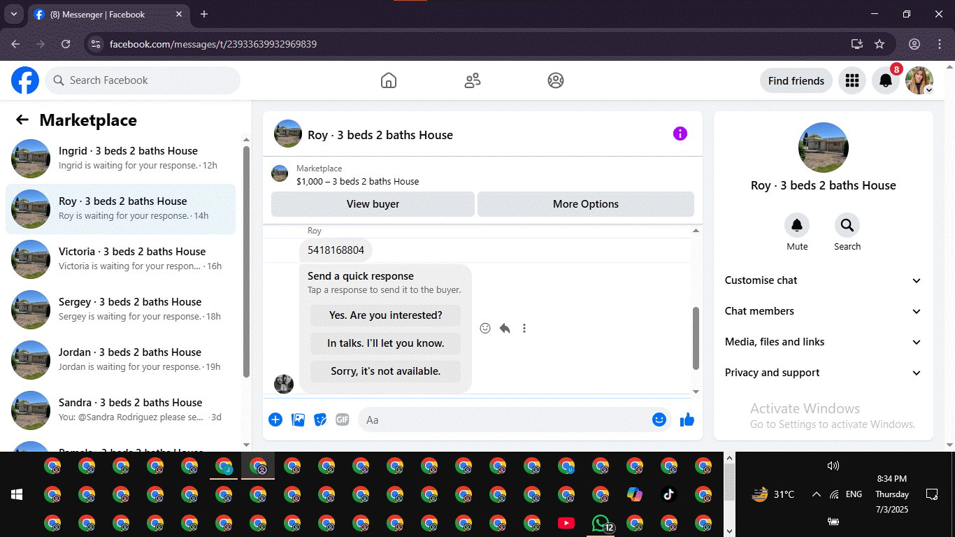955x537 pixels.
Task: Open the Windows notification center
Action: point(931,494)
